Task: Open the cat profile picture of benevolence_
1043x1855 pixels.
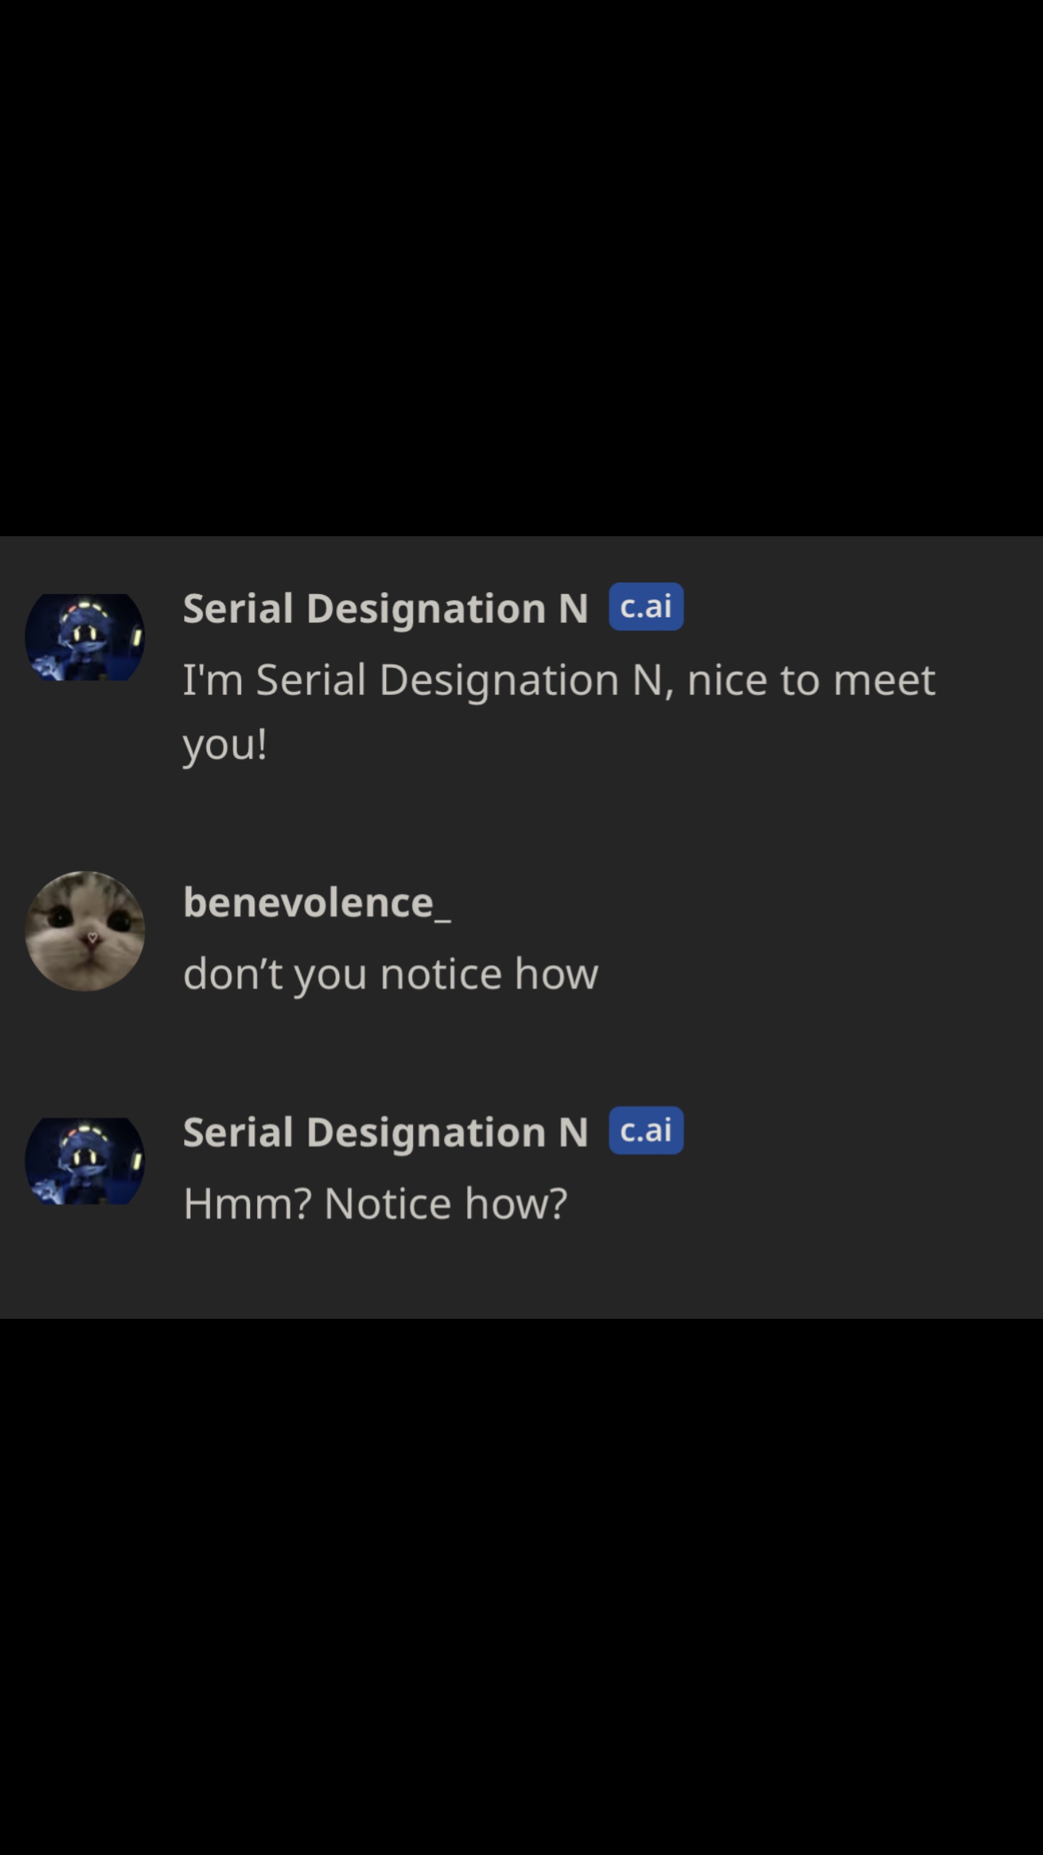Action: click(x=85, y=931)
